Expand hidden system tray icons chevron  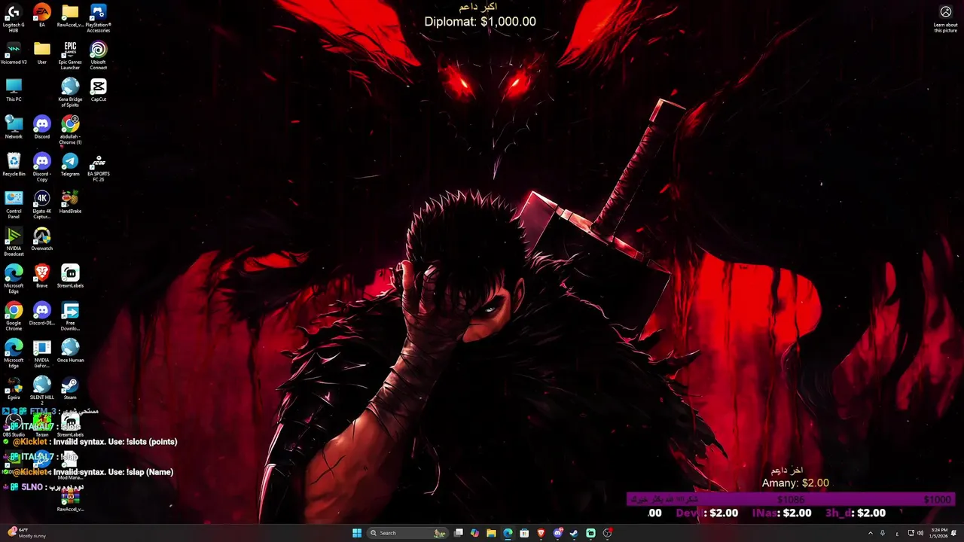coord(871,533)
